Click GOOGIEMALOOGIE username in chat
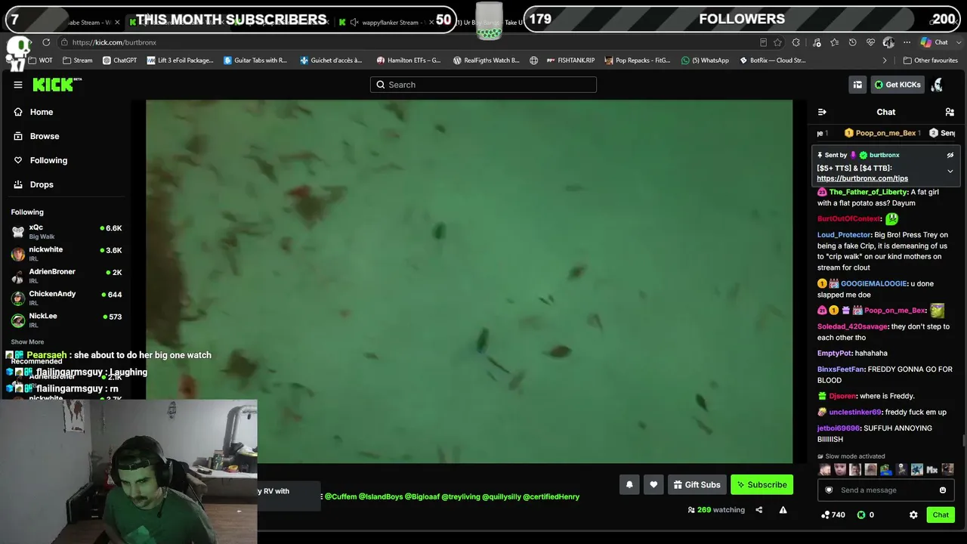967x544 pixels. click(x=874, y=283)
